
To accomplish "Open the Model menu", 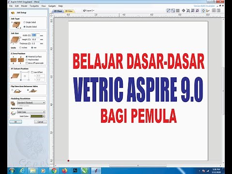I will pos(24,6).
